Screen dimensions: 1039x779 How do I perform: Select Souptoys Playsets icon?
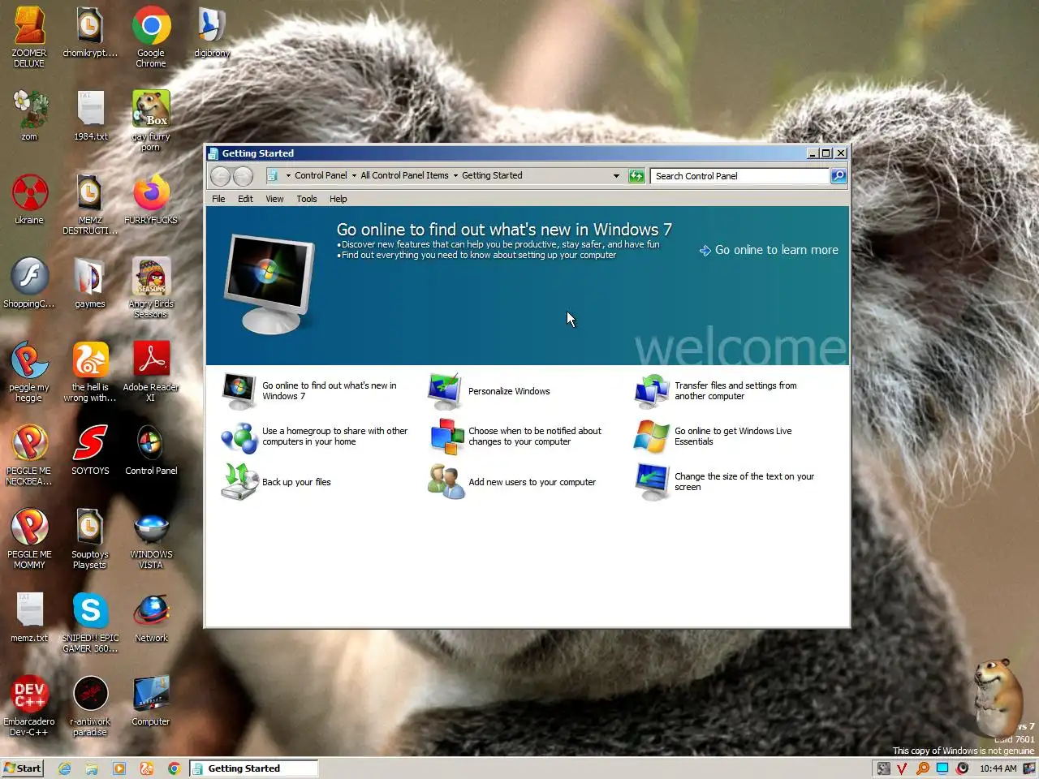coord(90,538)
